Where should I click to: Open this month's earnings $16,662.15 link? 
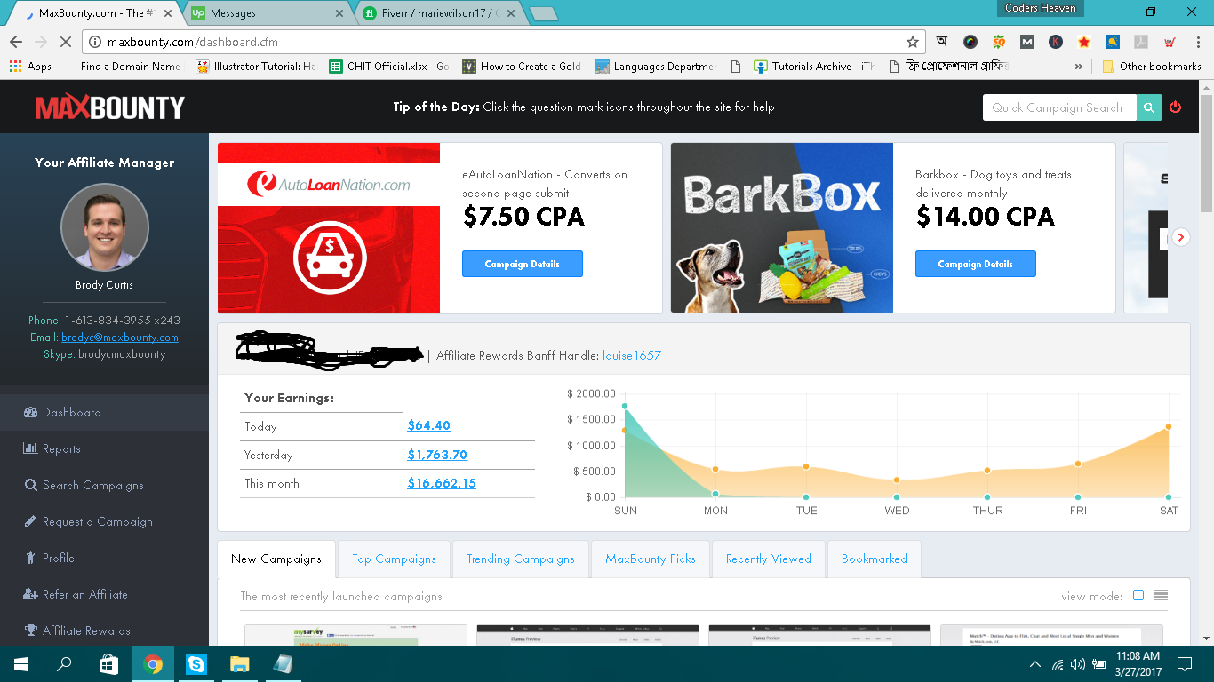[442, 483]
